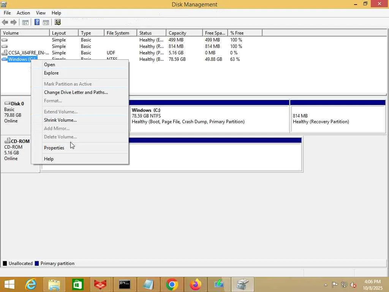The height and width of the screenshot is (292, 389).
Task: Sort by the Capacity column header
Action: click(x=184, y=33)
